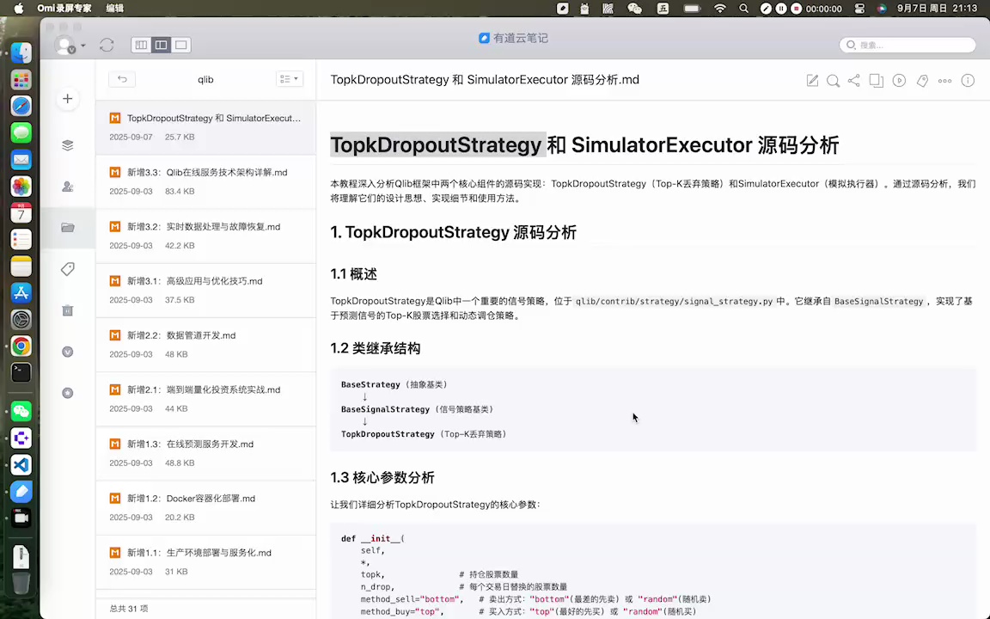Open the Favorites star icon in the sidebar
Screen dimensions: 990x619
point(68,393)
